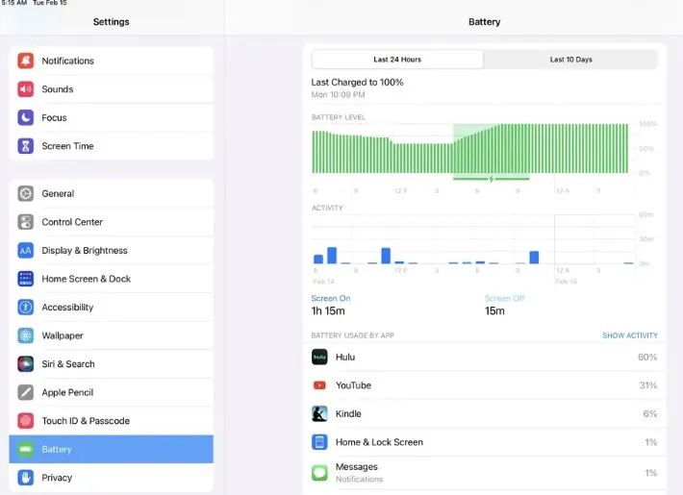683x495 pixels.
Task: Switch to Last 24 Hours tab
Action: point(397,60)
